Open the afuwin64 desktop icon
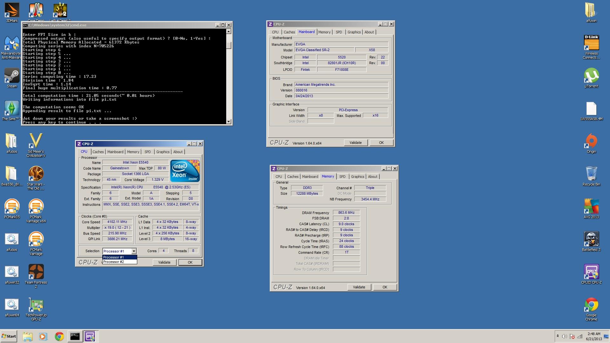The width and height of the screenshot is (610, 343). (x=12, y=307)
